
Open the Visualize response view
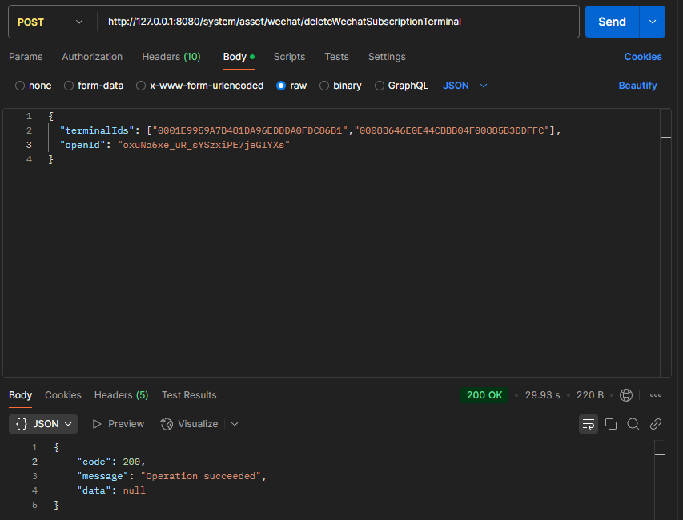190,424
